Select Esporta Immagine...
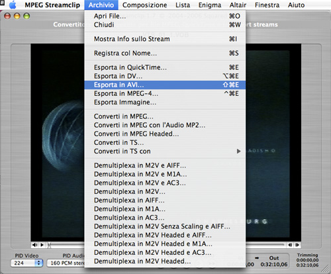Image resolution: width=331 pixels, height=274 pixels. (x=165, y=103)
